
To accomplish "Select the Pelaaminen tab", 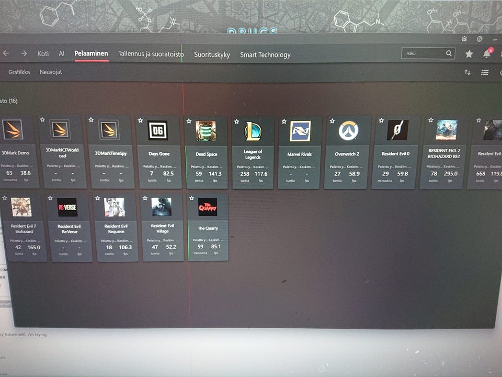I will [91, 53].
